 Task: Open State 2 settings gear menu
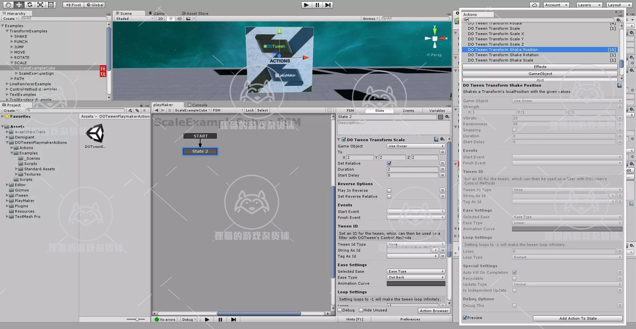[x=447, y=117]
